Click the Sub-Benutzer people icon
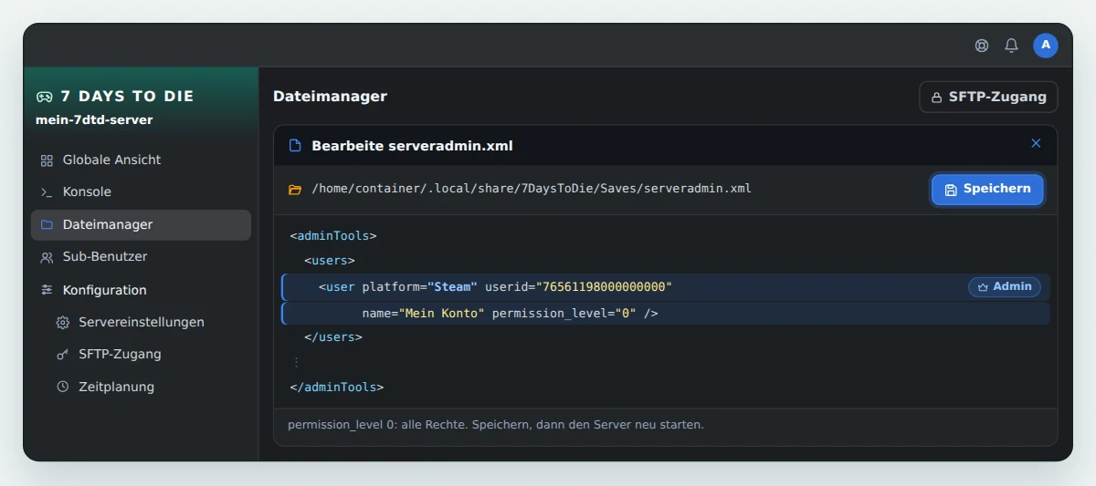 pyautogui.click(x=47, y=257)
